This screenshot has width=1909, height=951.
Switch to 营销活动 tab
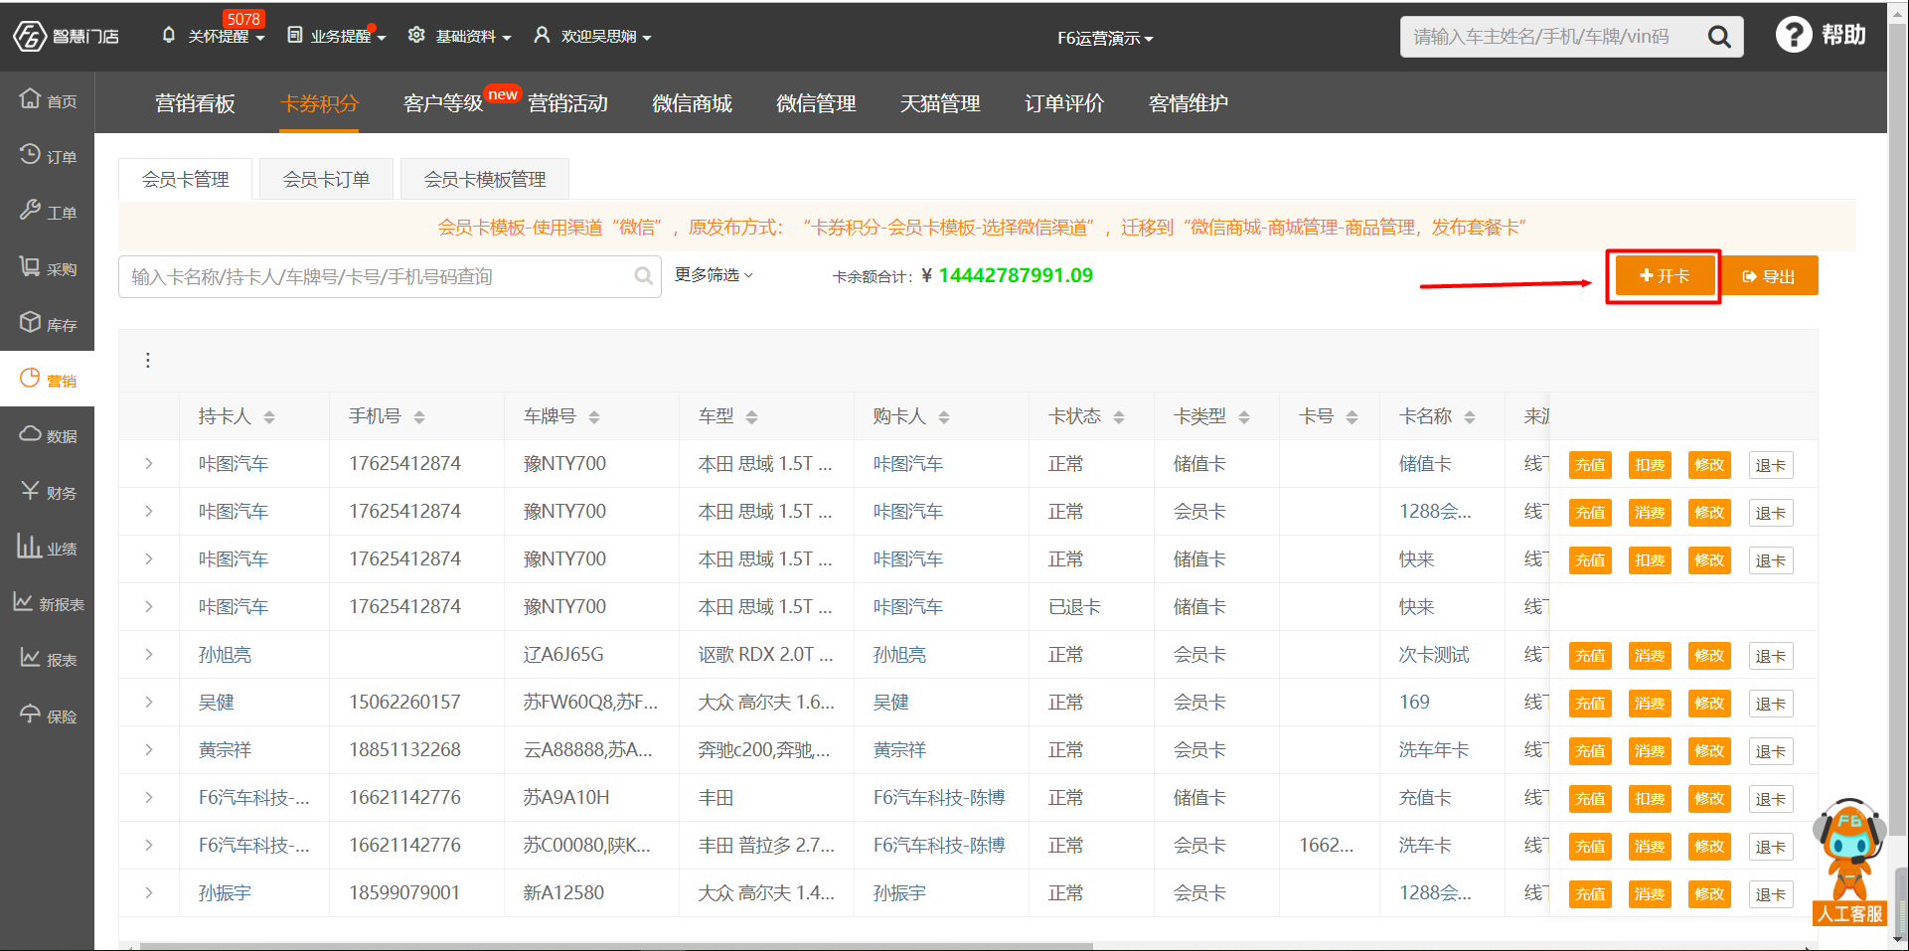pos(567,103)
